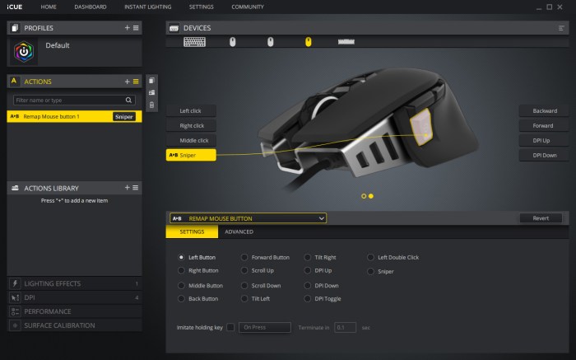Open the Dashboard menu
The height and width of the screenshot is (360, 576).
point(91,7)
